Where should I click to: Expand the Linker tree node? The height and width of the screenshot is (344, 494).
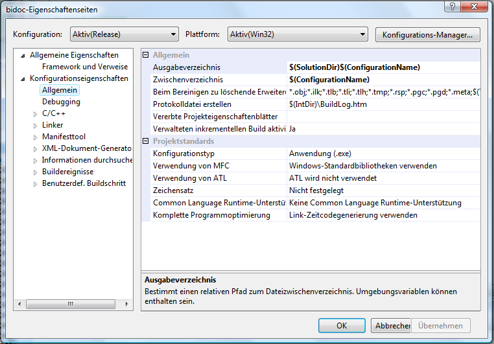pyautogui.click(x=36, y=126)
